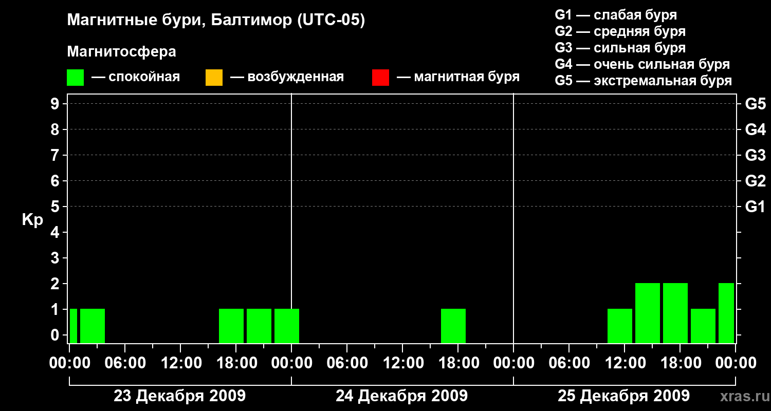Click the last Kp 2 bar ending 25 Декабря

click(726, 313)
